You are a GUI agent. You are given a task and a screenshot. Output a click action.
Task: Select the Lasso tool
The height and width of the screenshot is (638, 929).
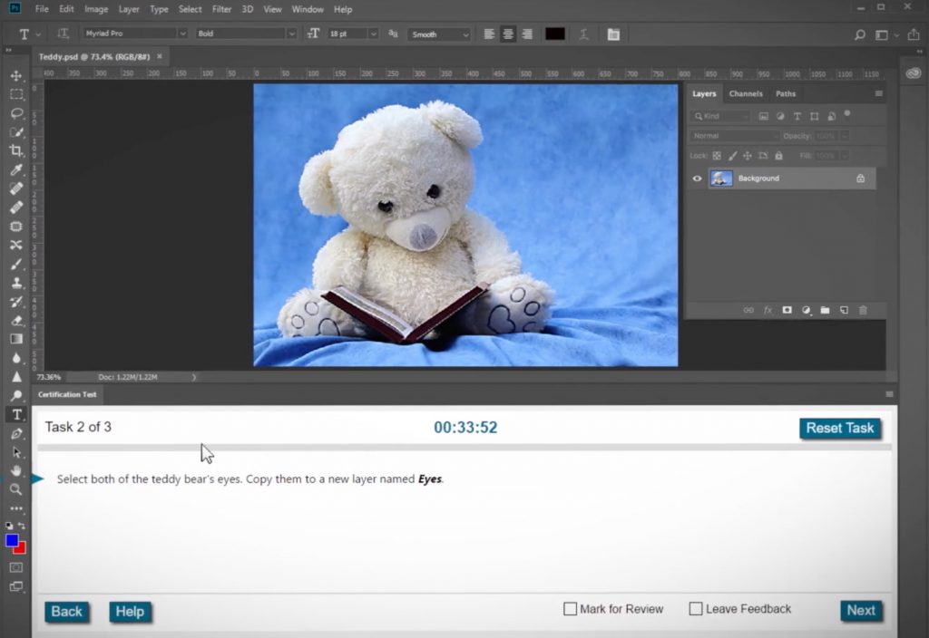[16, 113]
